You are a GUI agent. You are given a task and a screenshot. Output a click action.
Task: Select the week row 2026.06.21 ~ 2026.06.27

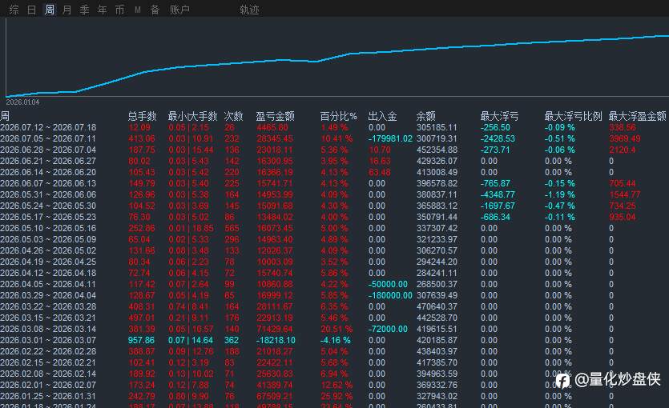335,161
